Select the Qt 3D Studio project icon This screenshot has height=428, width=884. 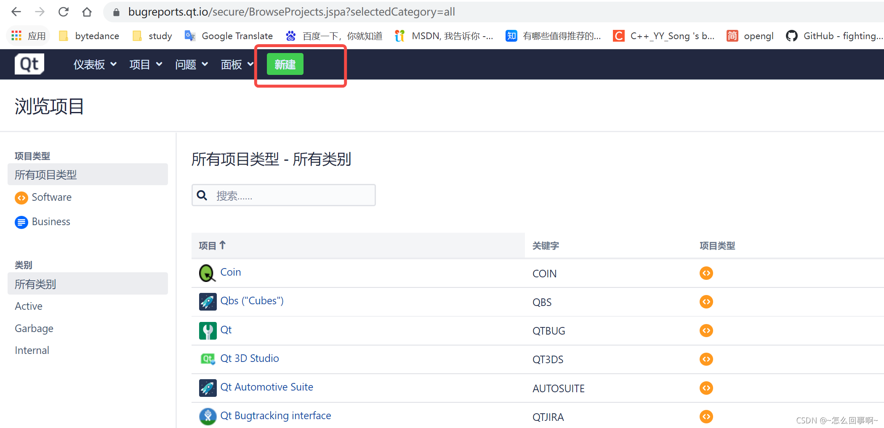pyautogui.click(x=207, y=359)
